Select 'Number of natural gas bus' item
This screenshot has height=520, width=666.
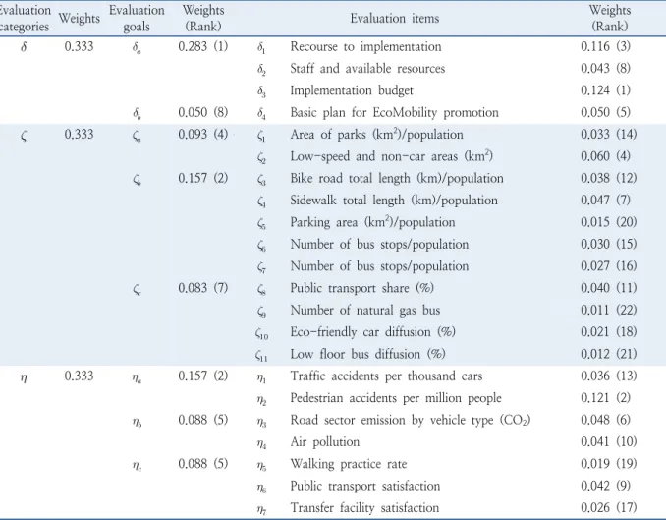pyautogui.click(x=364, y=310)
